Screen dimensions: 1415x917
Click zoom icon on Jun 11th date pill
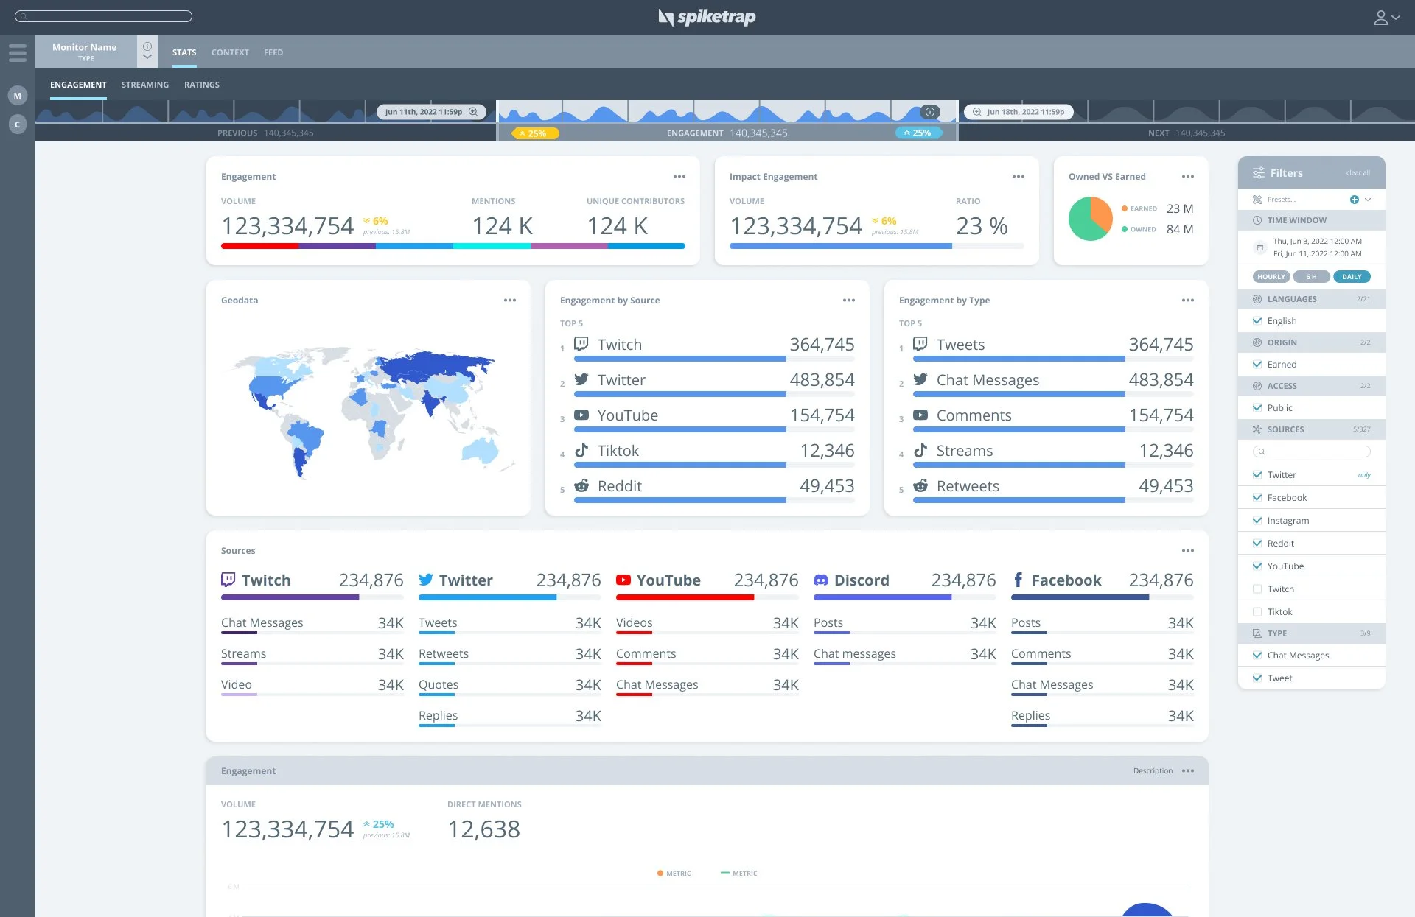coord(473,112)
